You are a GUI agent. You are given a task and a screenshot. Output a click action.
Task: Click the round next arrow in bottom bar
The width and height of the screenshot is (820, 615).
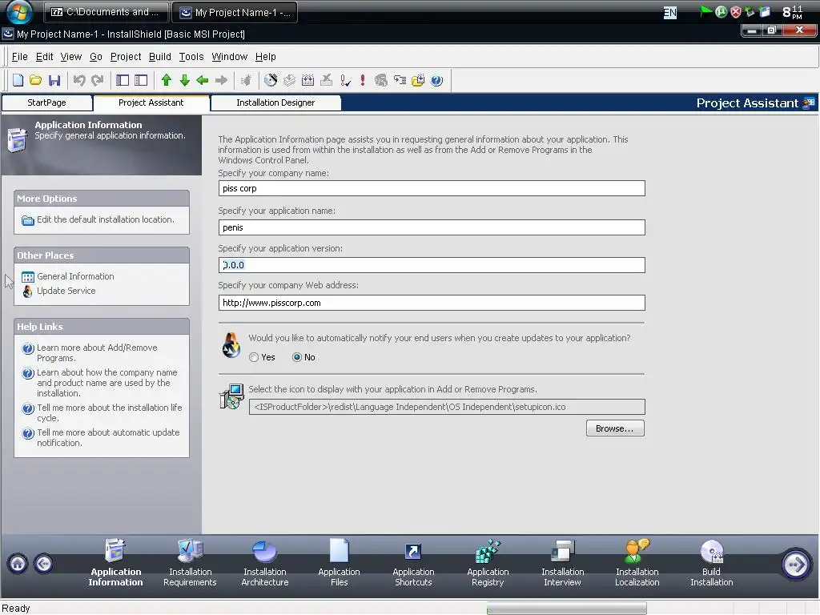coord(796,564)
